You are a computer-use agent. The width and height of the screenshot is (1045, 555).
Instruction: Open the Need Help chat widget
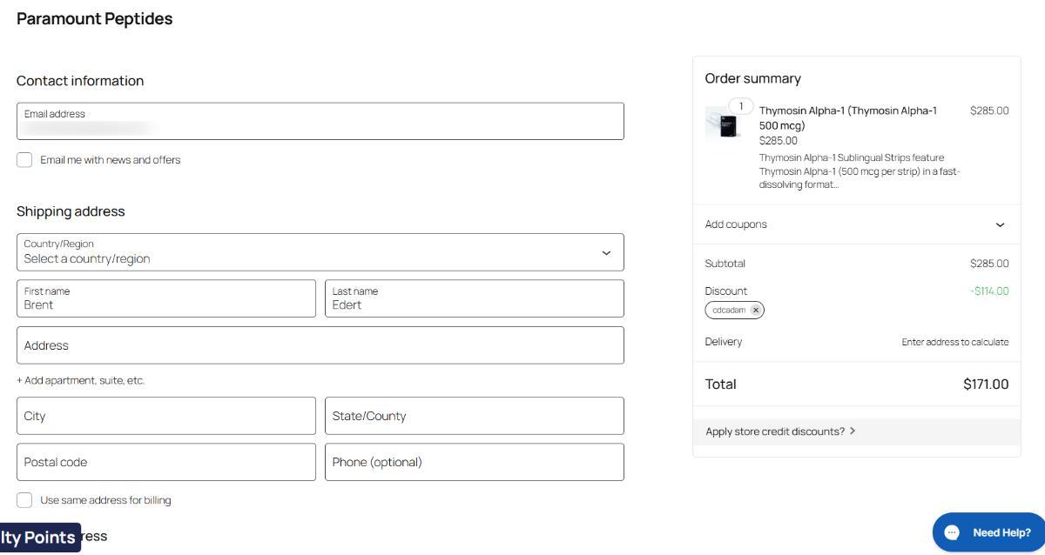tap(988, 532)
